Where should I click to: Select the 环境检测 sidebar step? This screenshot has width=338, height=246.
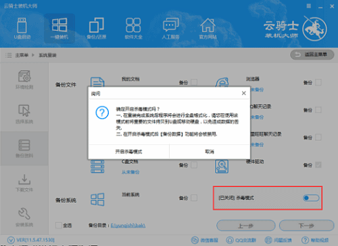(x=24, y=79)
